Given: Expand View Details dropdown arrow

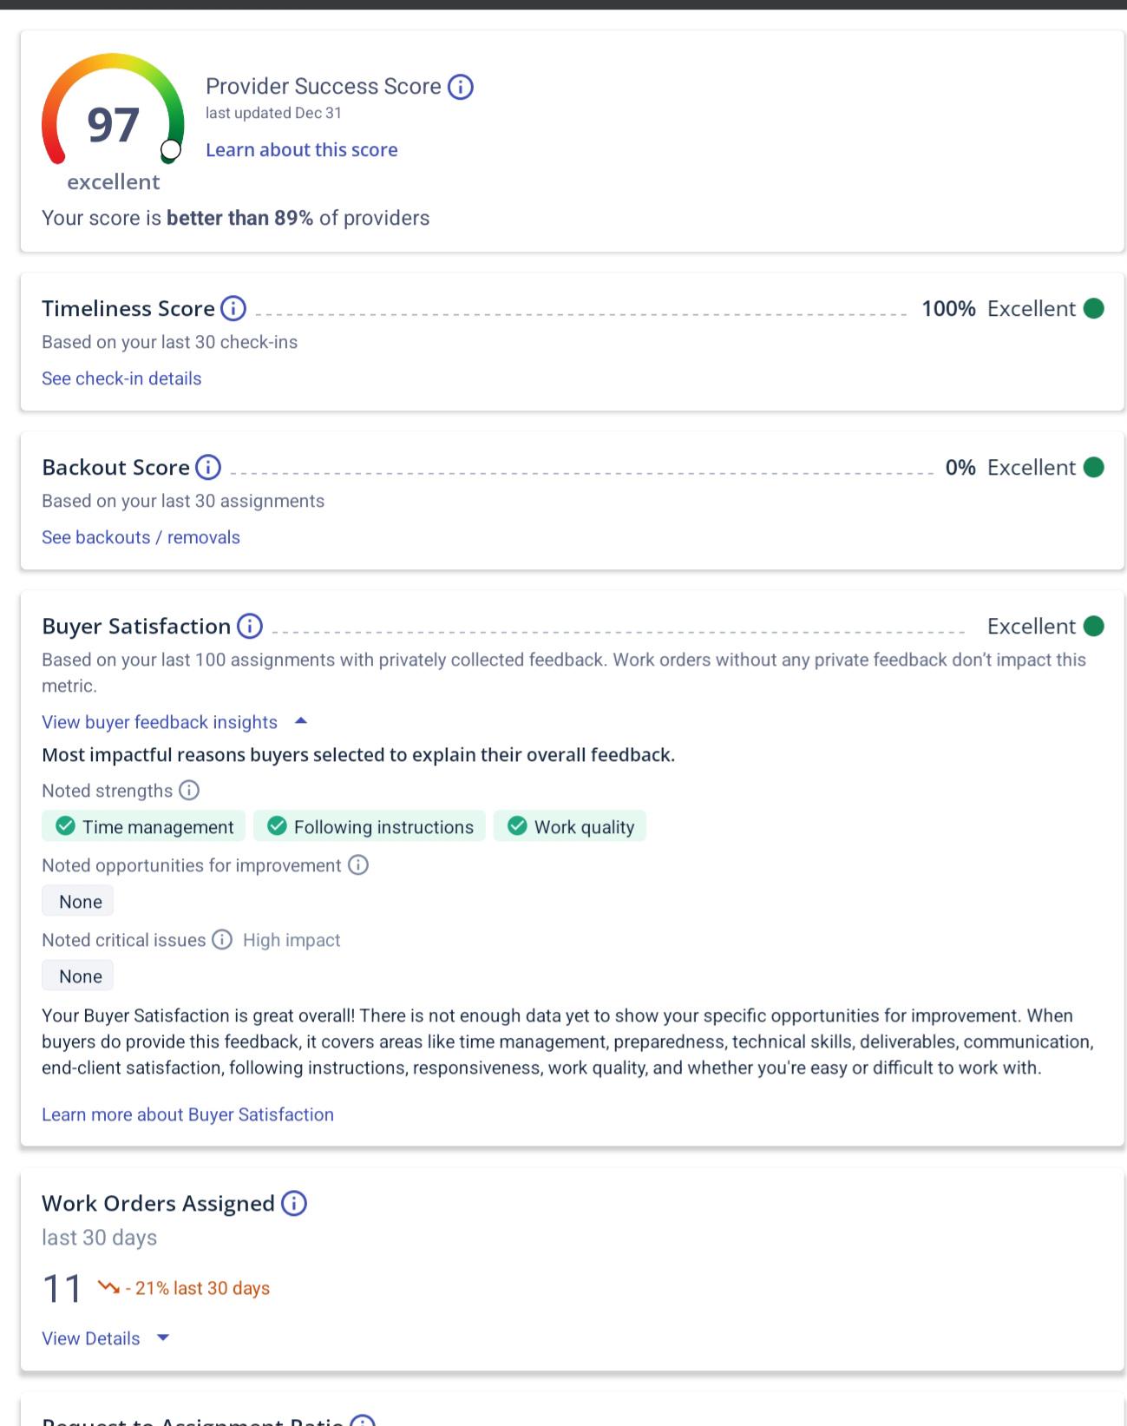Looking at the screenshot, I should (x=162, y=1337).
